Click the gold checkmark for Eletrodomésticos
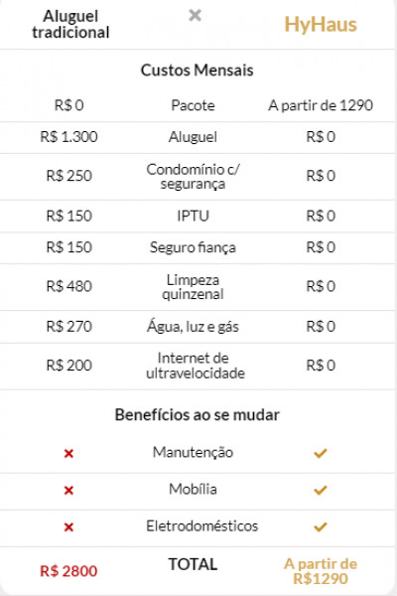Viewport: 397px width, 596px height. tap(321, 526)
